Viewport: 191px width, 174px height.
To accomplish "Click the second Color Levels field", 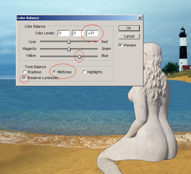I will pyautogui.click(x=78, y=33).
